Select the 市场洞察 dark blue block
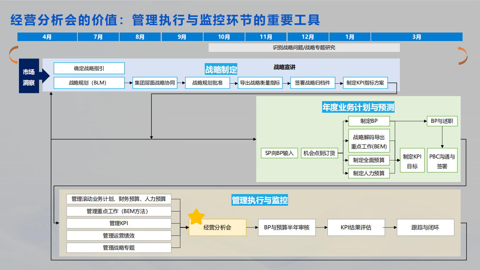This screenshot has height=270, width=480. [x=29, y=76]
